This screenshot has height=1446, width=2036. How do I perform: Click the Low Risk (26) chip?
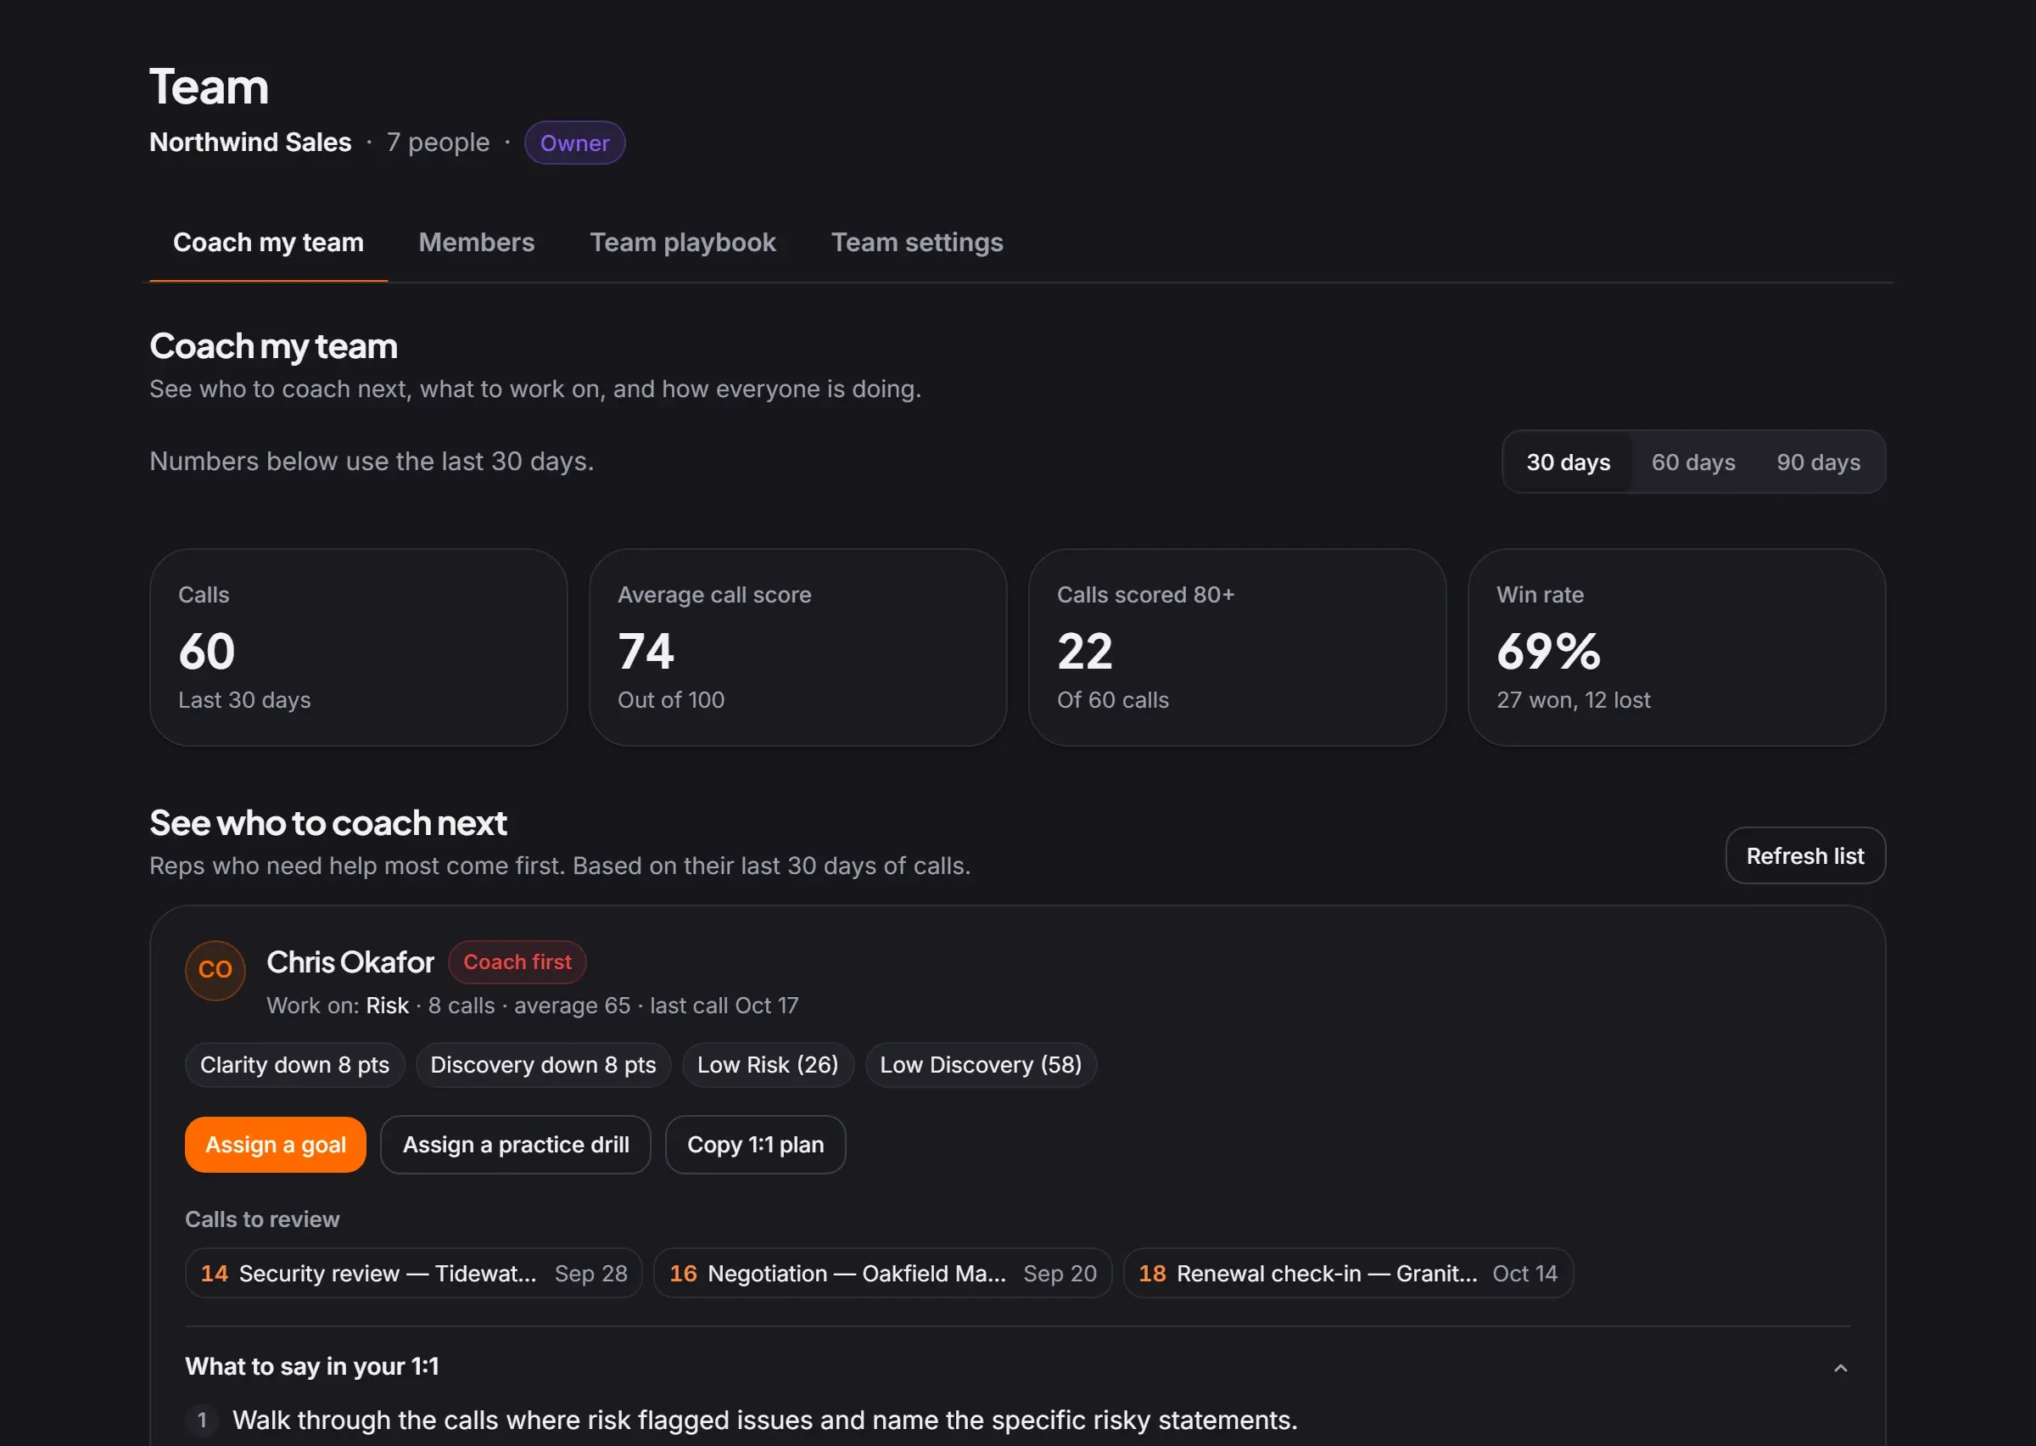point(767,1064)
